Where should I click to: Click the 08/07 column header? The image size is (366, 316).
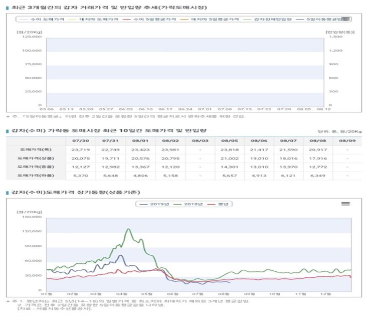(x=288, y=141)
